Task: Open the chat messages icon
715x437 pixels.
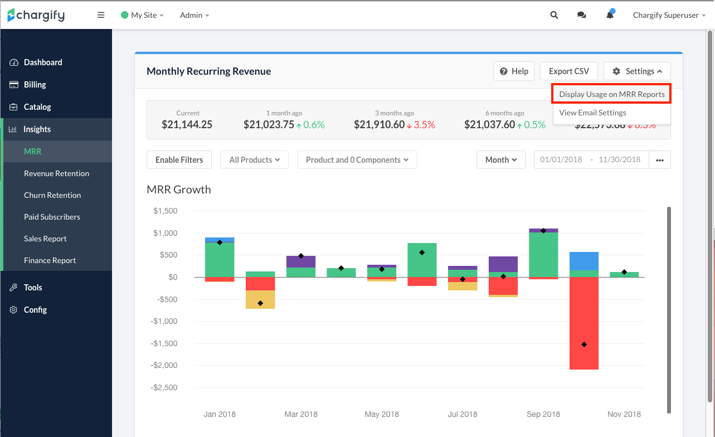Action: tap(582, 15)
